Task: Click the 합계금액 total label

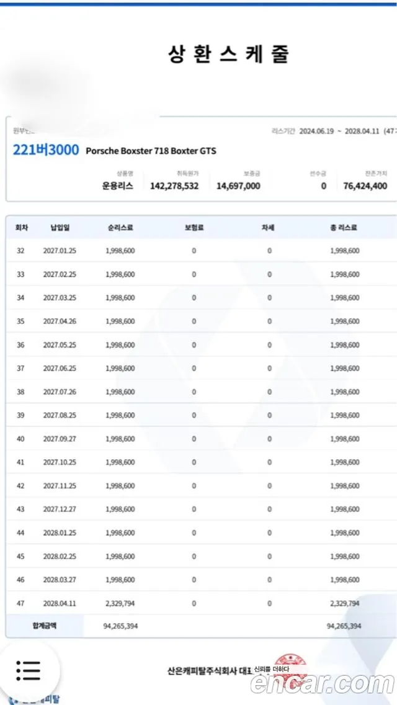Action: point(45,626)
